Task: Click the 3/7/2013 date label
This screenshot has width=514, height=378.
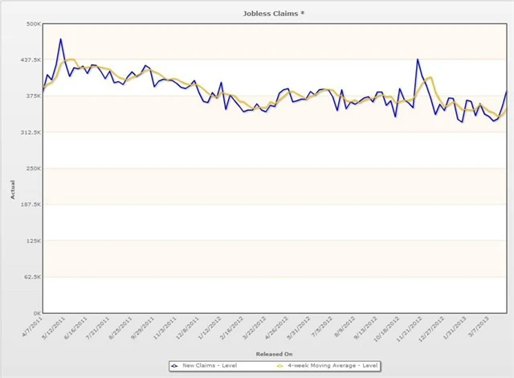Action: (478, 327)
